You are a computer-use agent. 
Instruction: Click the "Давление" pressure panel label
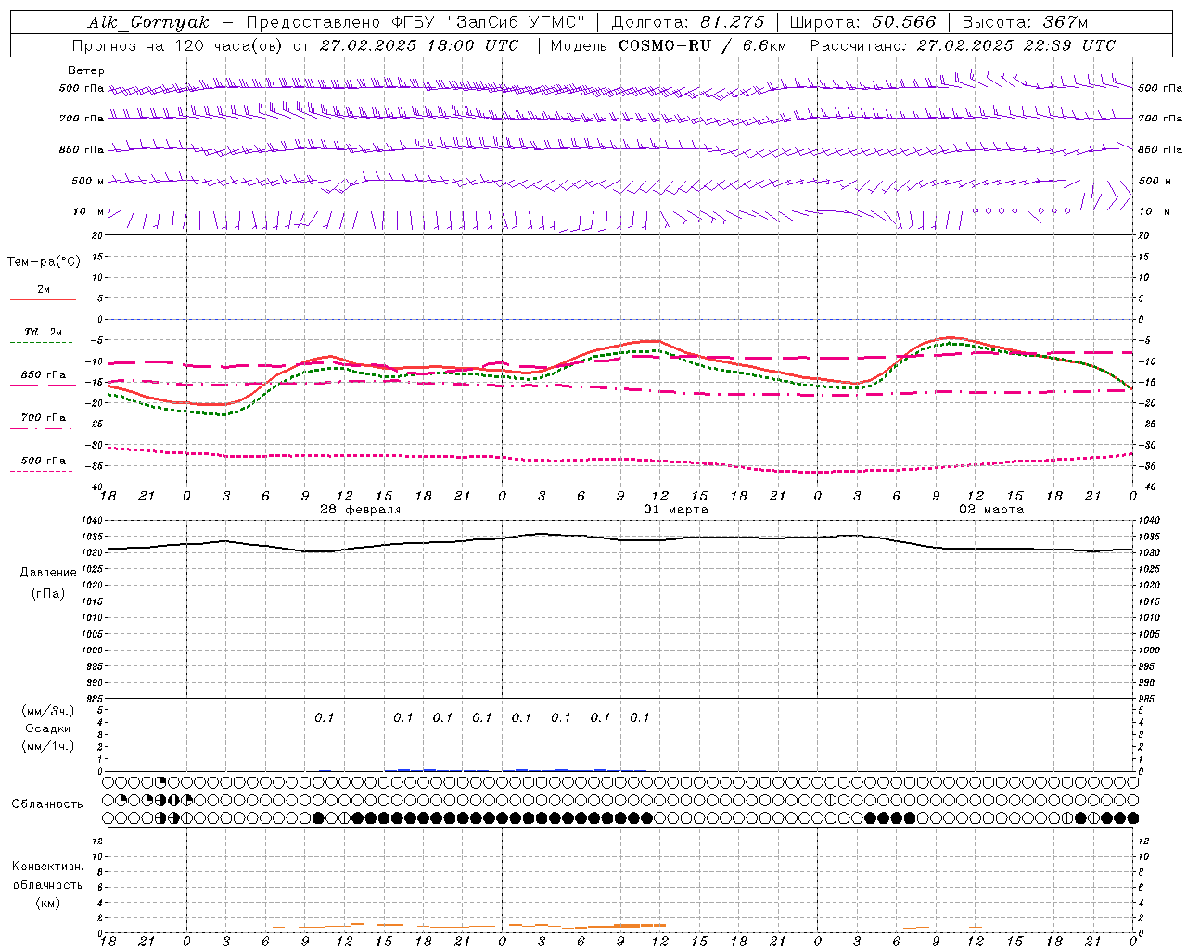(x=48, y=573)
